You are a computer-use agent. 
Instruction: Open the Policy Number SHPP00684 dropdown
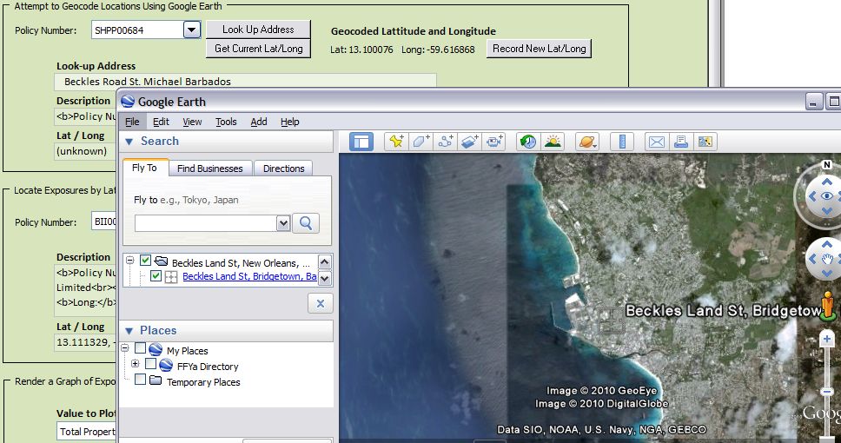tap(191, 30)
